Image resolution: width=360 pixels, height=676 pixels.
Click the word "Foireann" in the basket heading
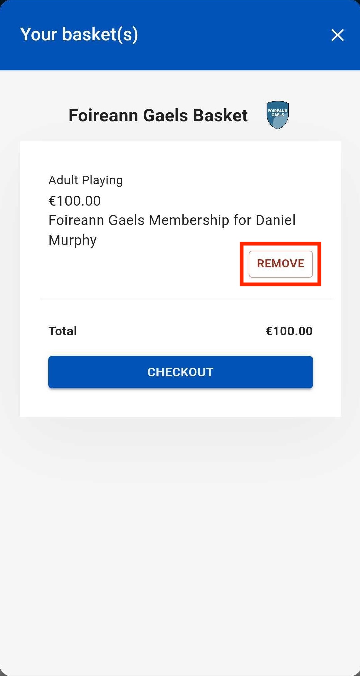pyautogui.click(x=103, y=115)
